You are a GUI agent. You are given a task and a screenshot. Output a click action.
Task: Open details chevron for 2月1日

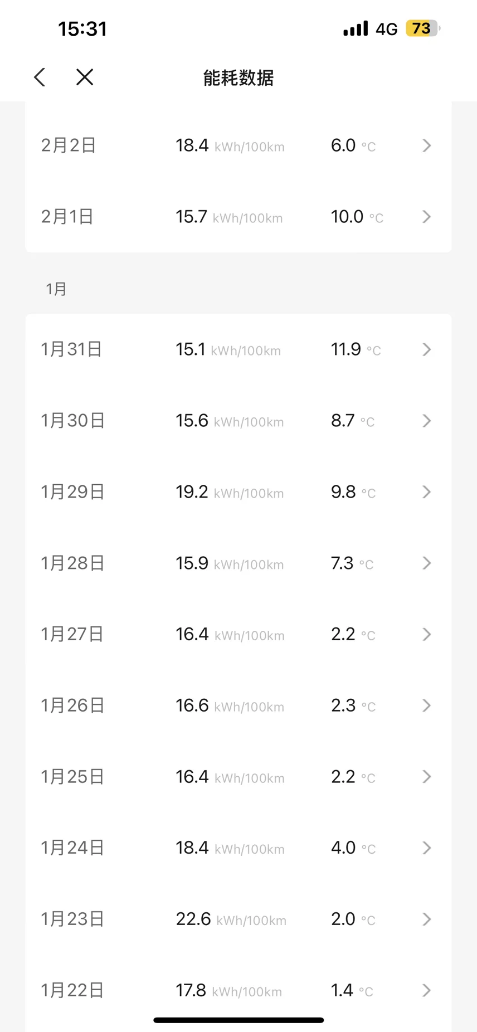click(x=427, y=217)
